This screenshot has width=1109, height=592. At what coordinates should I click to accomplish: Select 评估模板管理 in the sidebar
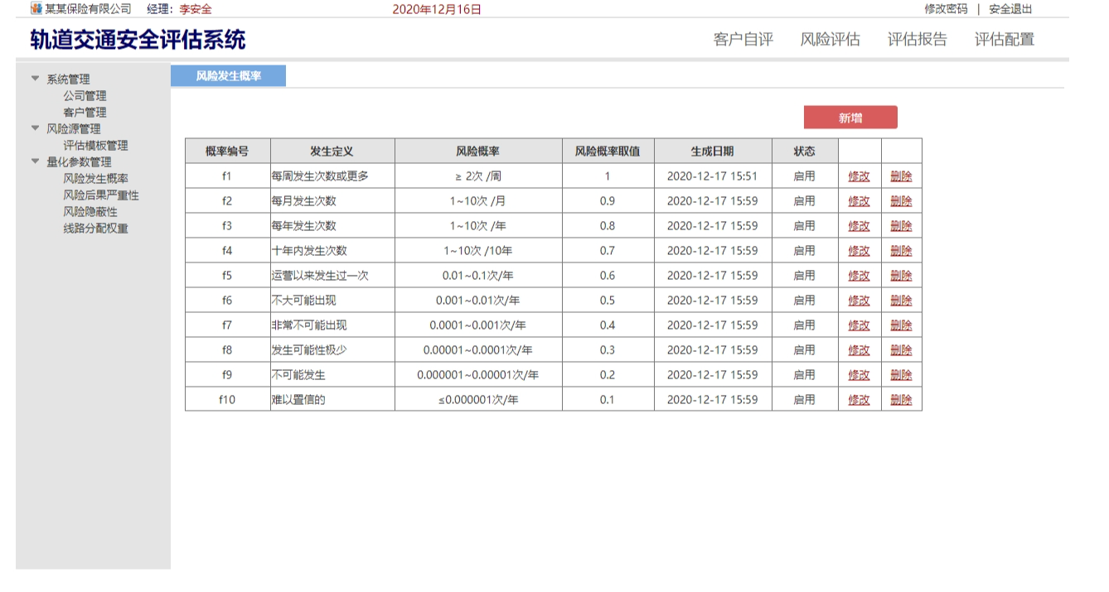pyautogui.click(x=95, y=146)
